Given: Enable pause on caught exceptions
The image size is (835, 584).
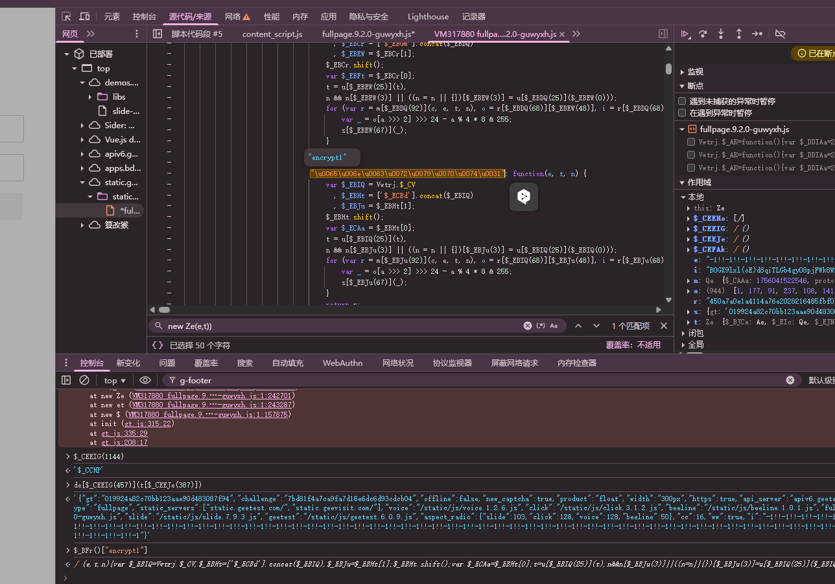Looking at the screenshot, I should 682,113.
